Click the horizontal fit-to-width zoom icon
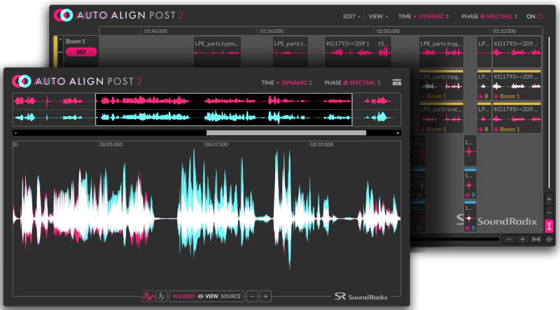The height and width of the screenshot is (310, 560). [x=536, y=239]
